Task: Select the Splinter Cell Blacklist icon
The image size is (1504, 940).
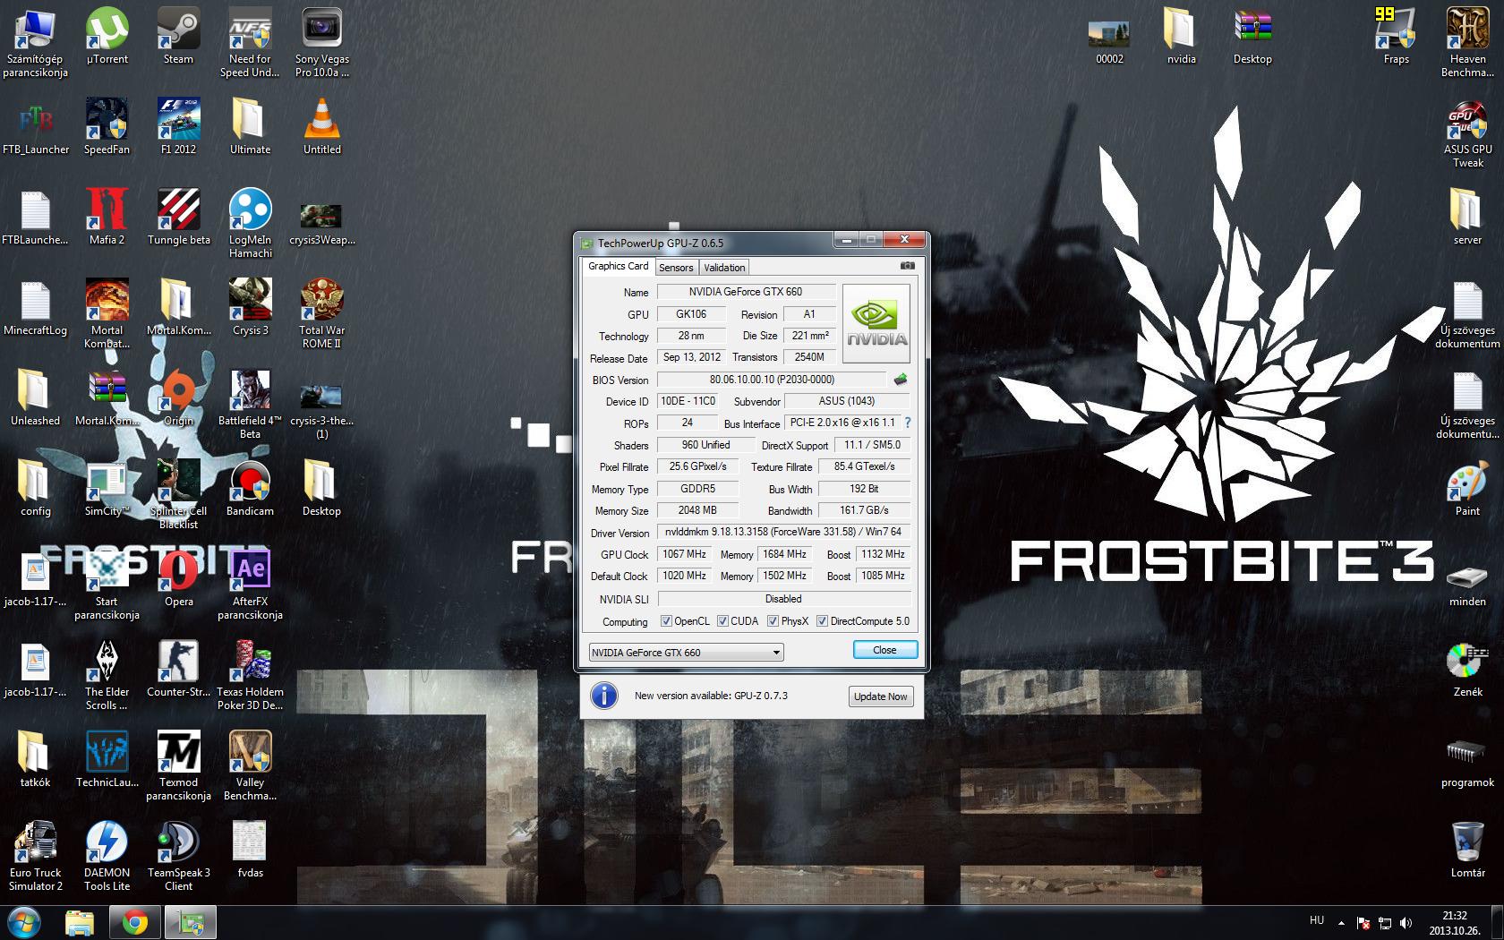Action: [178, 494]
